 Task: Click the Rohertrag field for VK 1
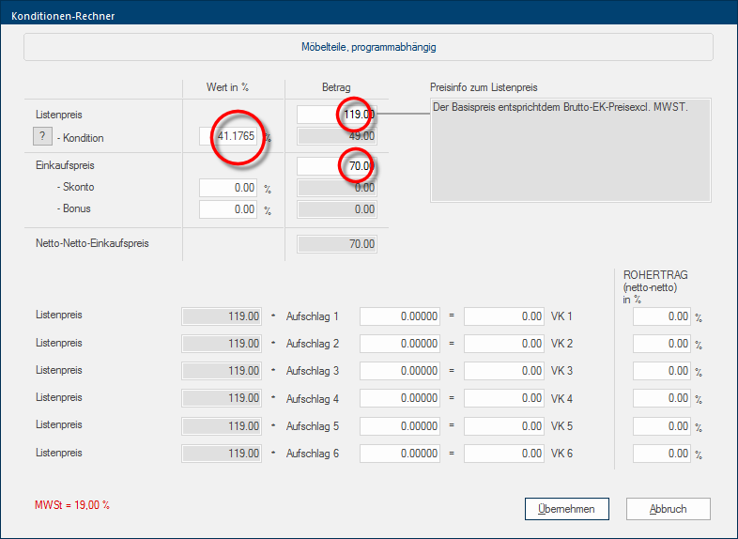point(662,317)
